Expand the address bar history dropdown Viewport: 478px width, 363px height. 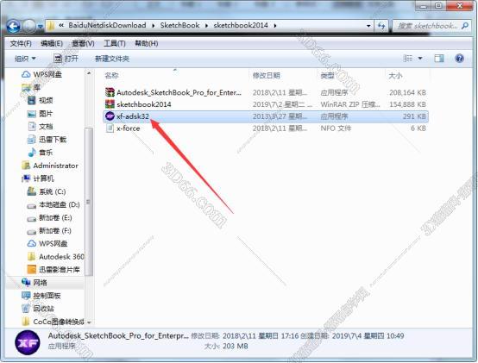(368, 26)
